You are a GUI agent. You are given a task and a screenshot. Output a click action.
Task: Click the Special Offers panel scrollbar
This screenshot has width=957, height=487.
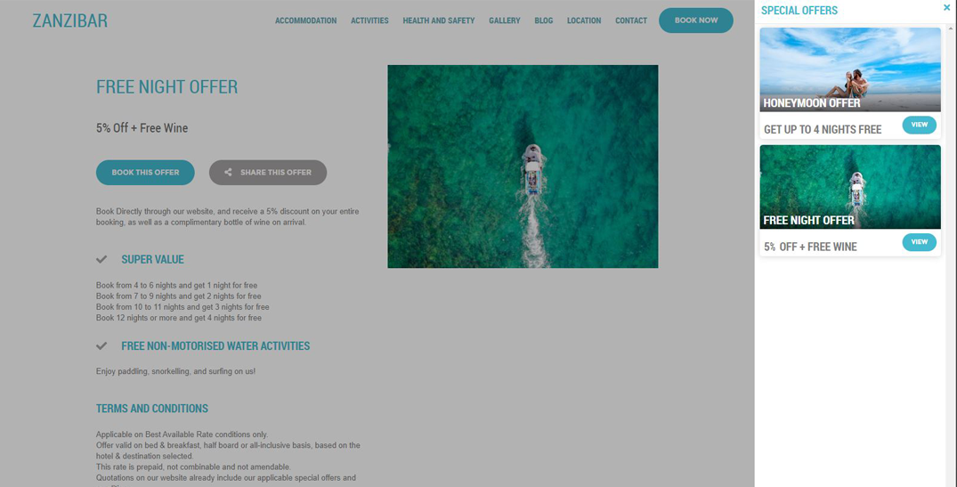pyautogui.click(x=951, y=256)
